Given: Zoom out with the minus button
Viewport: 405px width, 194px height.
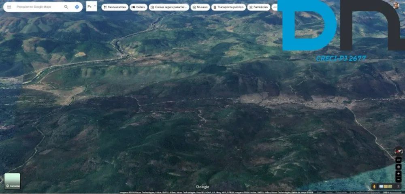Looking at the screenshot, I should 399,179.
